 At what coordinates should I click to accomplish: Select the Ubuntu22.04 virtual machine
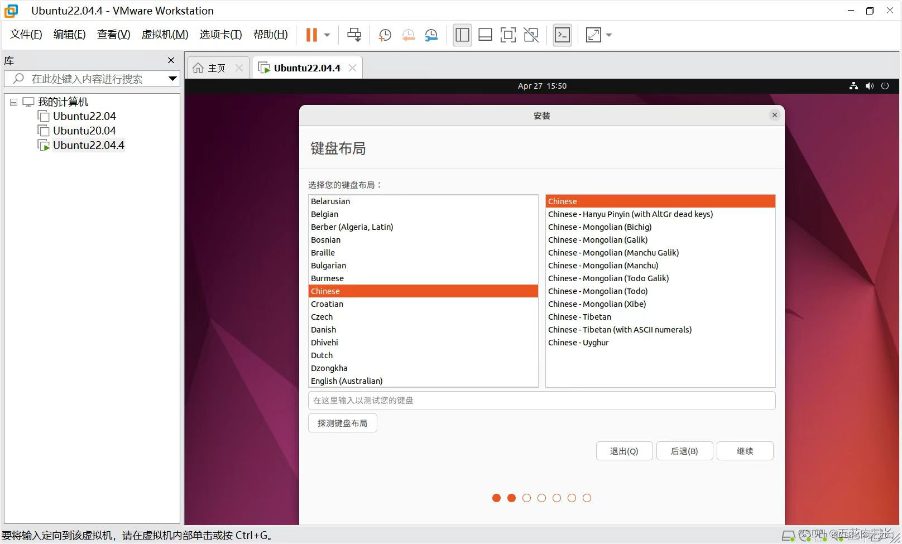84,116
